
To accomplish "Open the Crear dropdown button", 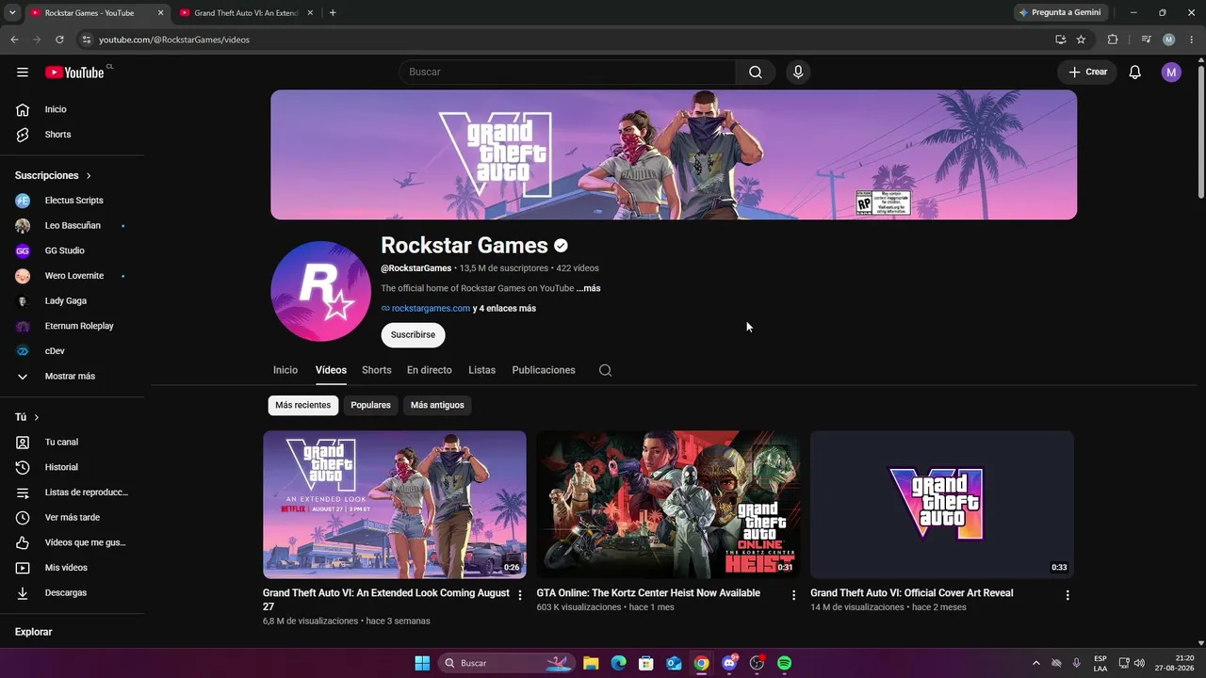I will point(1087,73).
